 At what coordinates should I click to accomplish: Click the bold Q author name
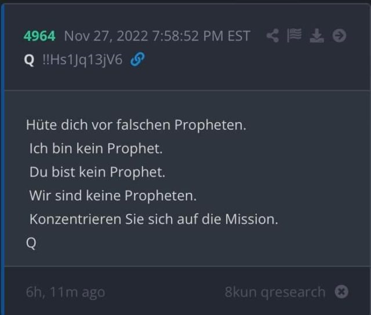point(29,60)
